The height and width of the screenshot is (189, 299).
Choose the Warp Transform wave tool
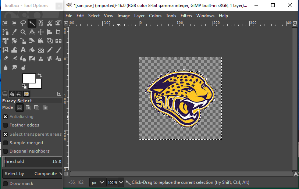14,50
